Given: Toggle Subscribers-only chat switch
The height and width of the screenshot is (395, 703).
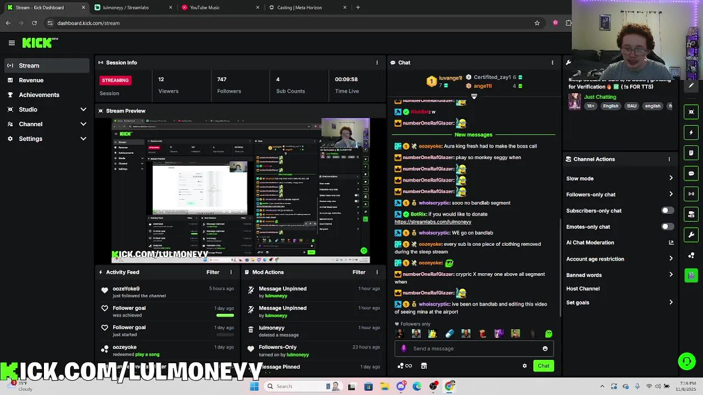Looking at the screenshot, I should point(667,211).
